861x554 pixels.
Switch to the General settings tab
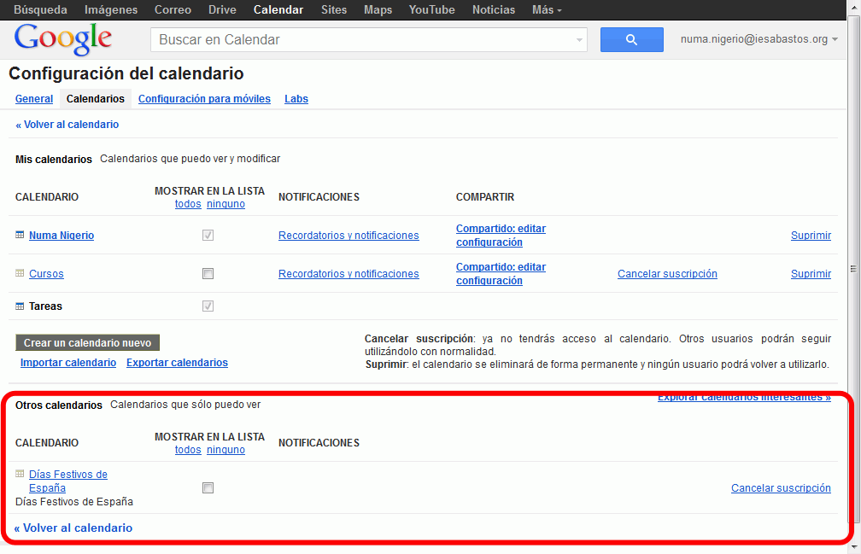click(x=34, y=99)
